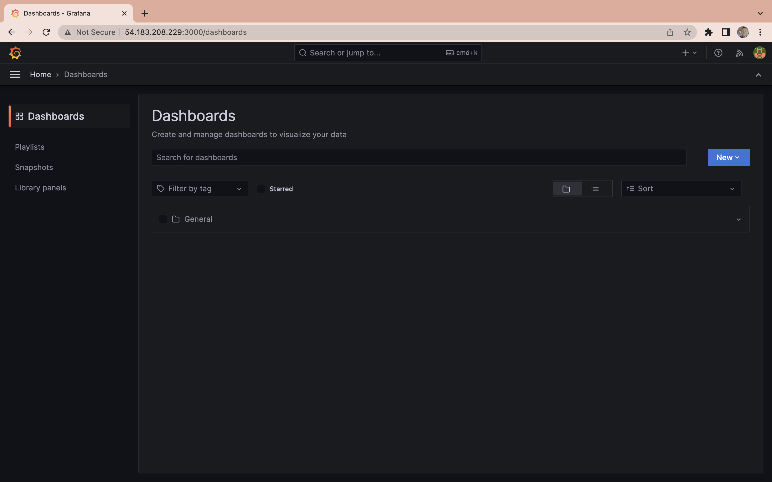Enable the Starred filter checkbox

[x=261, y=189]
